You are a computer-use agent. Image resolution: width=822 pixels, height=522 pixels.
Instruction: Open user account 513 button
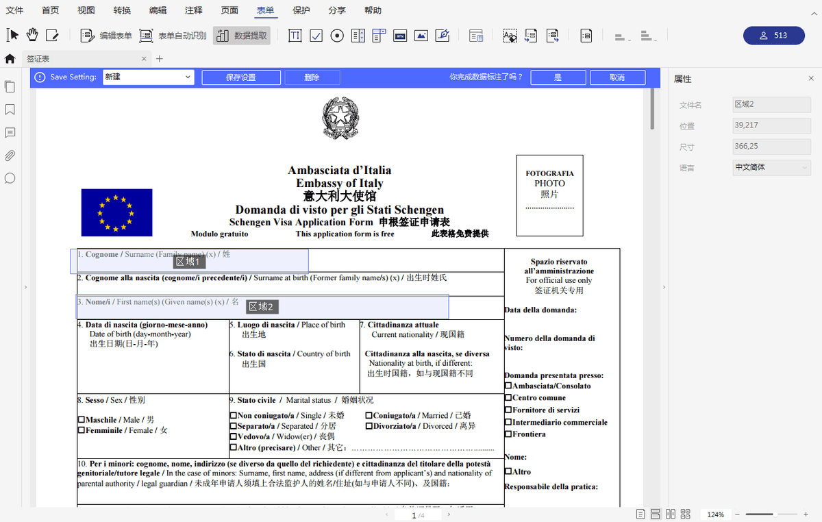point(774,36)
